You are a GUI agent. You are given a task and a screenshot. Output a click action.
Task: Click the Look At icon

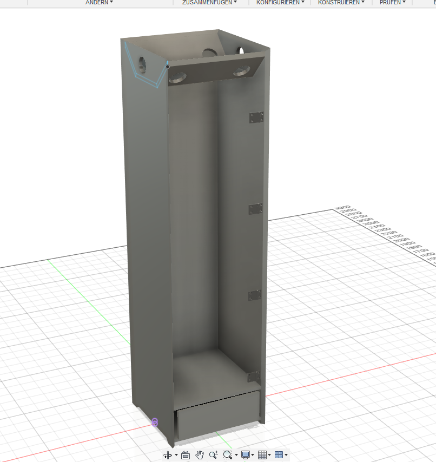click(x=186, y=455)
